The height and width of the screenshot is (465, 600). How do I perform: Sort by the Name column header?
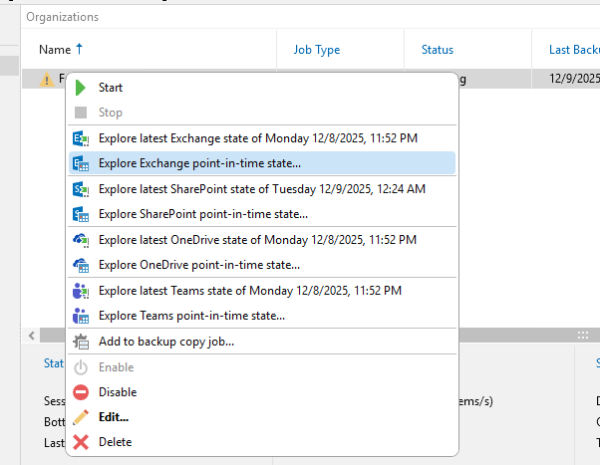pos(55,49)
